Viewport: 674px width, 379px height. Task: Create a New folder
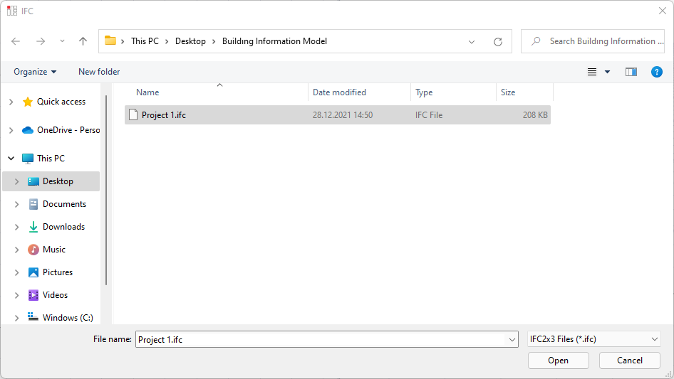(x=99, y=72)
